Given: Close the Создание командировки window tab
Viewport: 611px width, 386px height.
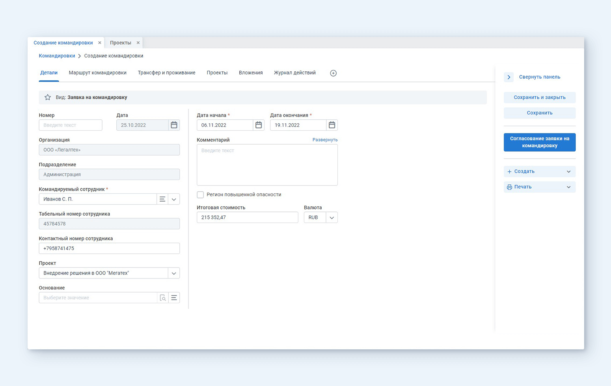Looking at the screenshot, I should (x=100, y=43).
